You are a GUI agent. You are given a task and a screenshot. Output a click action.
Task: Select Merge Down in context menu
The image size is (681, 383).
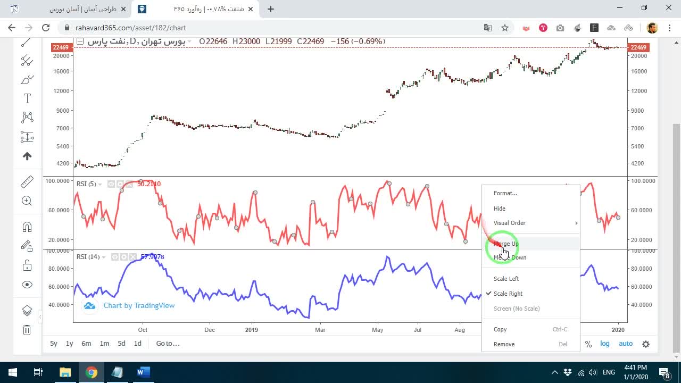531,257
